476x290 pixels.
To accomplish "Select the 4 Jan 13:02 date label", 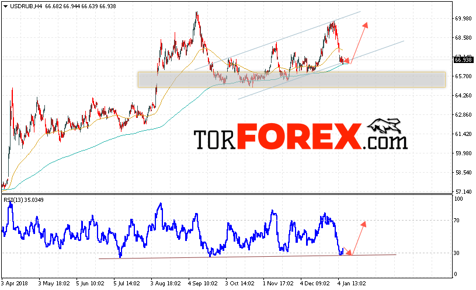I will (352, 284).
